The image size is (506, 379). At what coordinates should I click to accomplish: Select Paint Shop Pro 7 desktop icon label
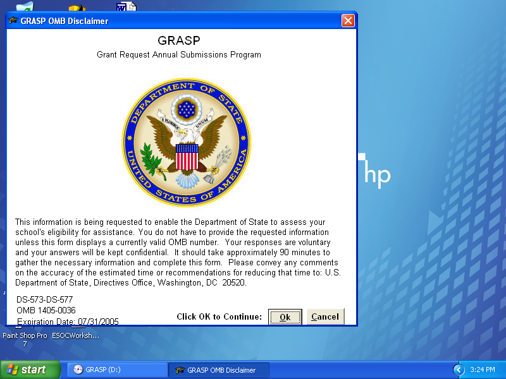click(x=25, y=339)
